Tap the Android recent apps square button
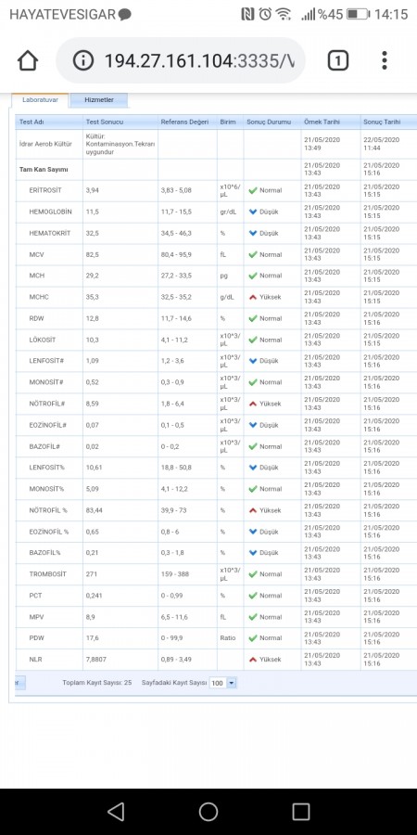Screen dimensions: 417x835 [x=301, y=812]
